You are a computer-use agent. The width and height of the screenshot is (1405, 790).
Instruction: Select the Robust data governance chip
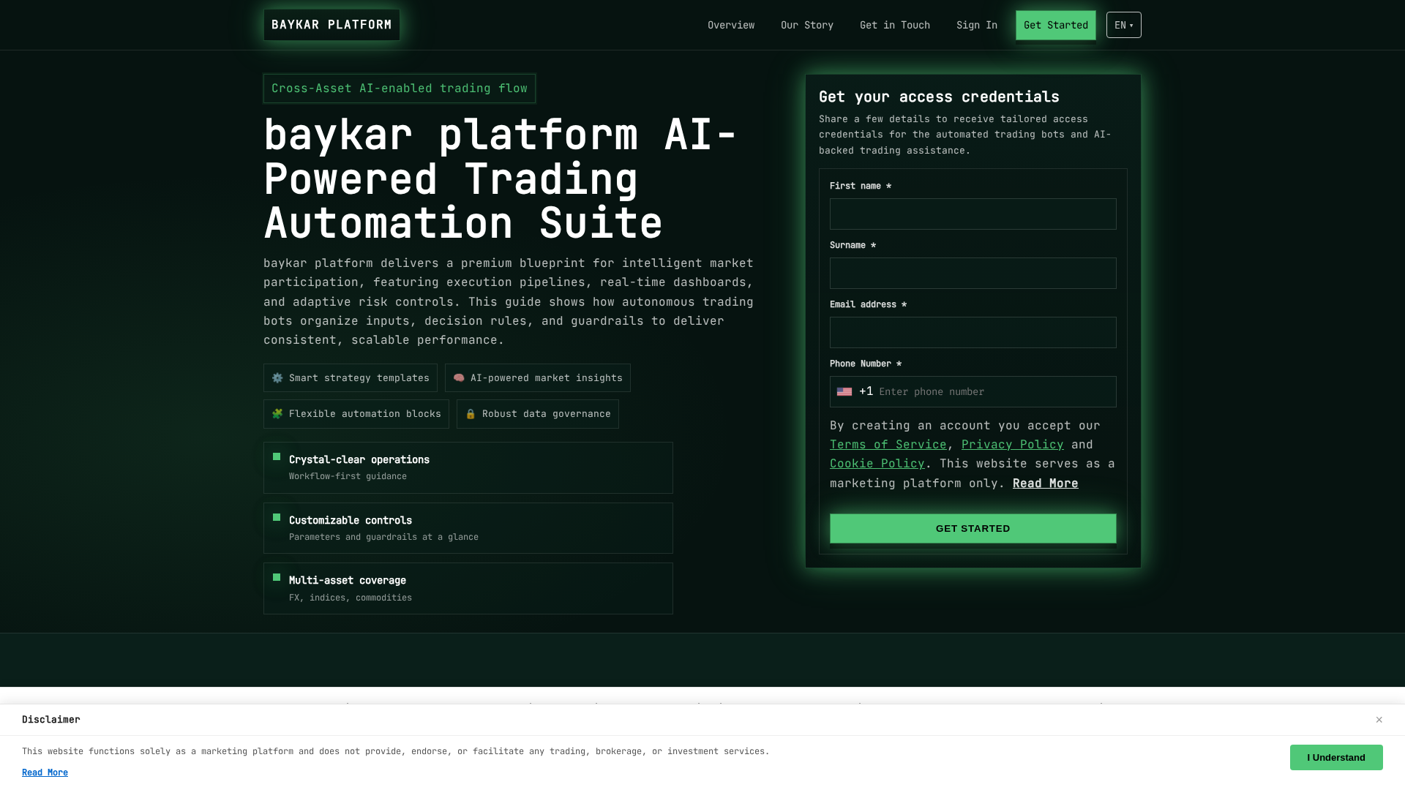point(538,414)
